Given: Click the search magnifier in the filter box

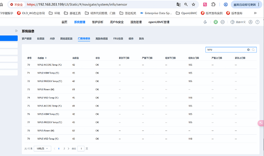Looking at the screenshot, I should pos(253,50).
